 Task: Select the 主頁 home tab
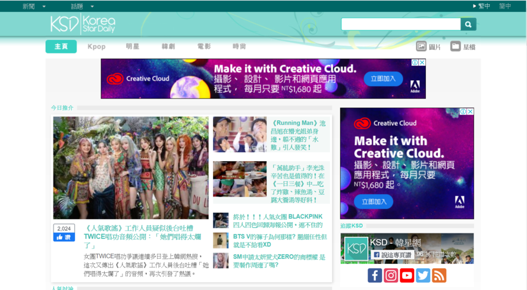coord(61,46)
